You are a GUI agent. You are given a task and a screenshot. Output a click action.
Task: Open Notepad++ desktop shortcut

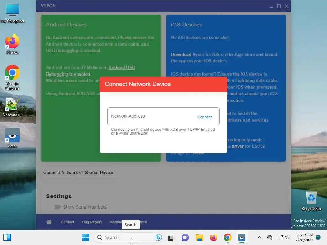(x=12, y=107)
